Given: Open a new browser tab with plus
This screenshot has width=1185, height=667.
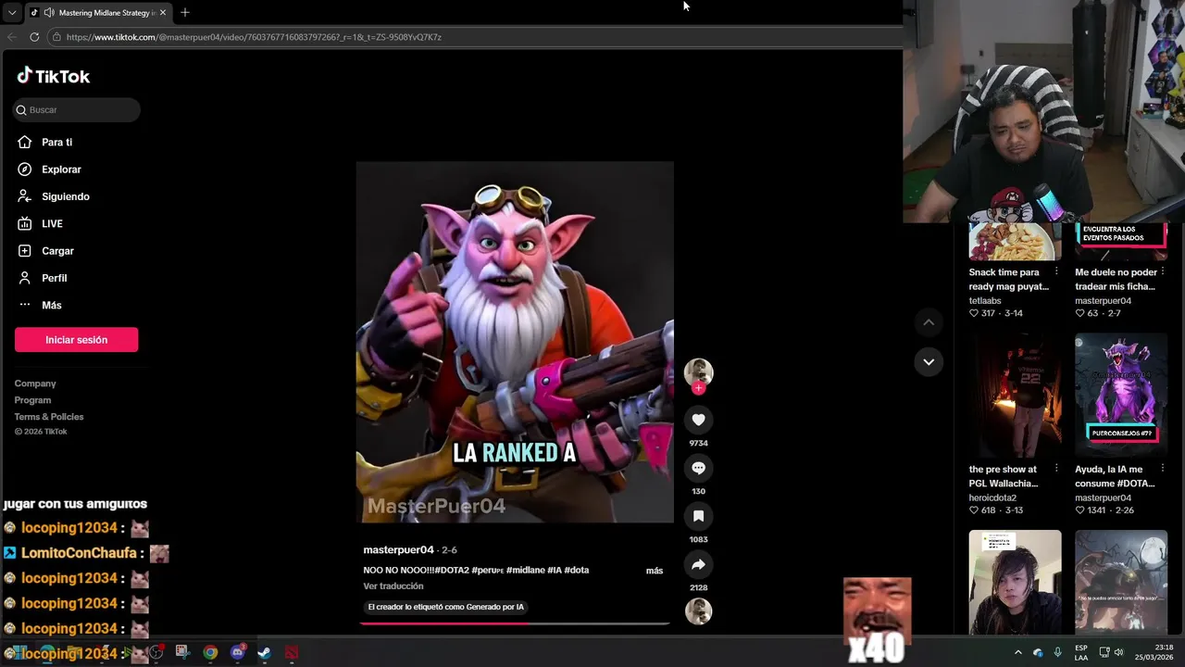Looking at the screenshot, I should click(x=185, y=12).
